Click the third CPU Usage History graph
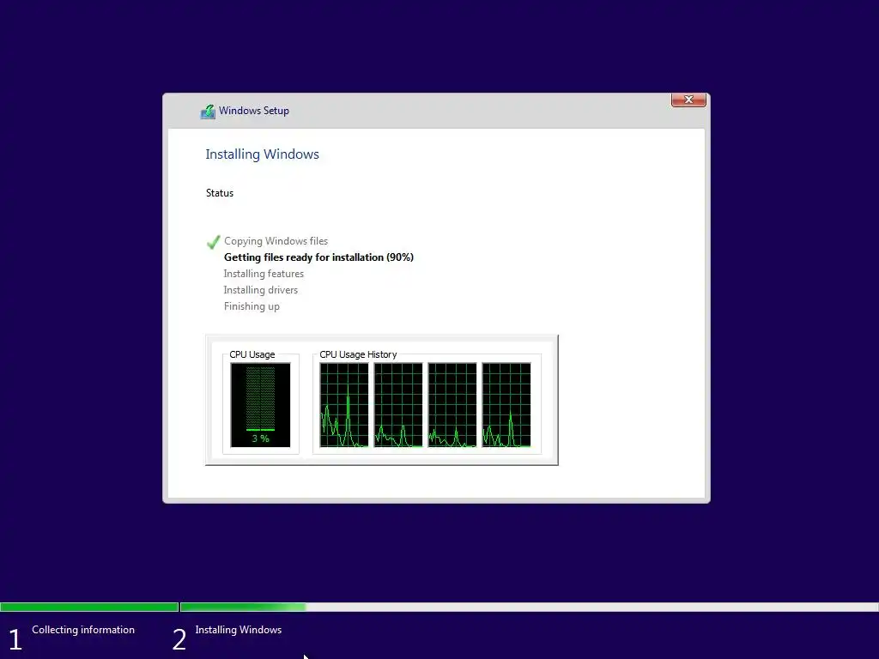The height and width of the screenshot is (659, 879). (452, 405)
